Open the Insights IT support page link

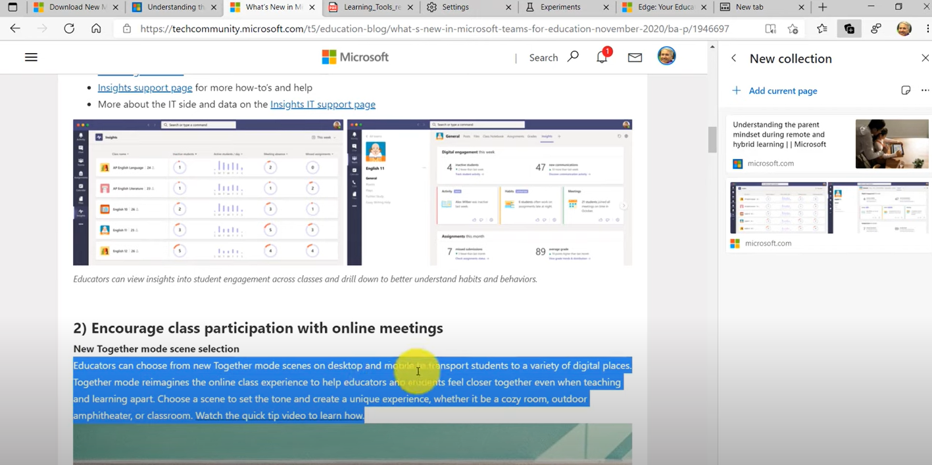pos(323,104)
